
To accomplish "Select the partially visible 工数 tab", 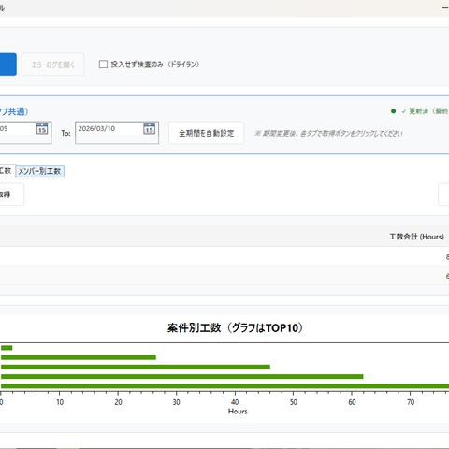I will [x=7, y=170].
